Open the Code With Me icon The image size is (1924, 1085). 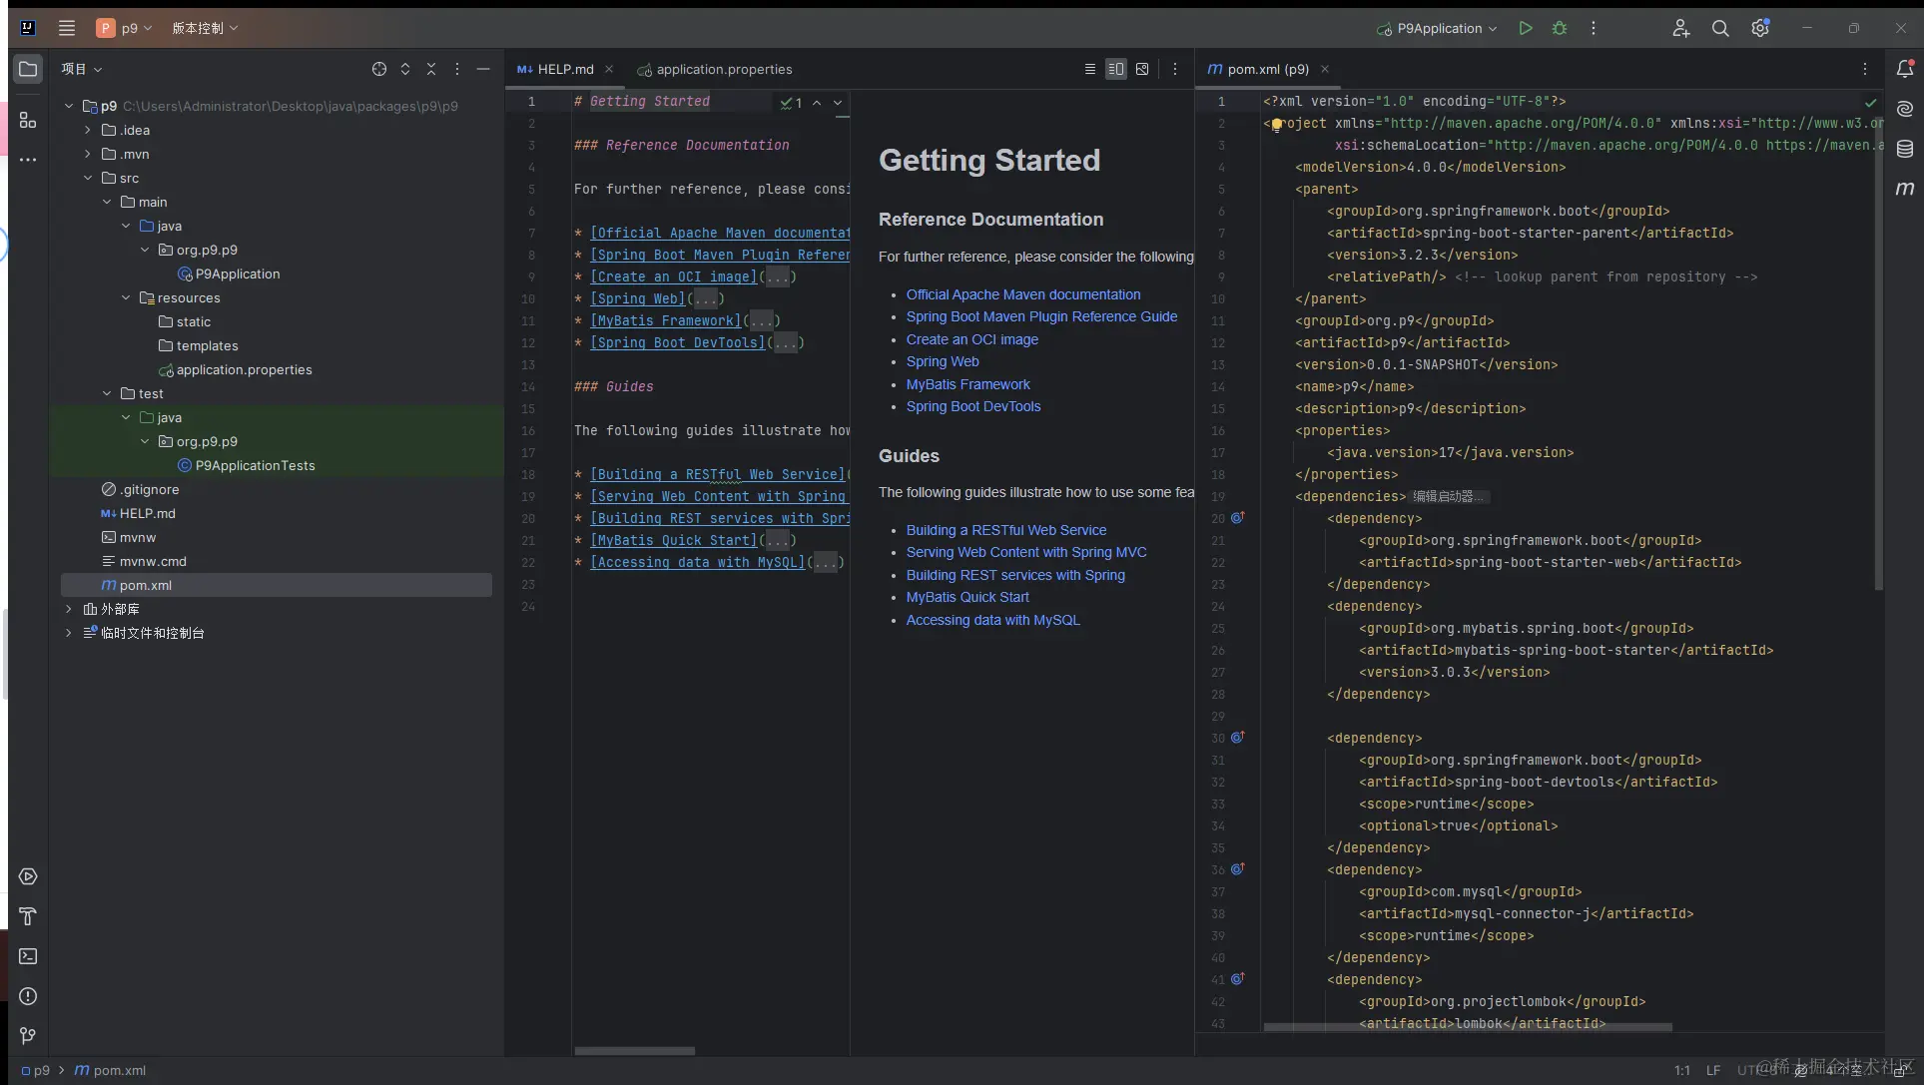[x=1680, y=28]
